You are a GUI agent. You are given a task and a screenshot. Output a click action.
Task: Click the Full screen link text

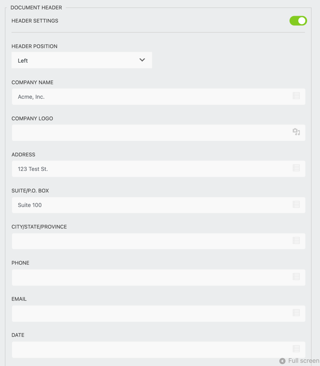point(303,361)
